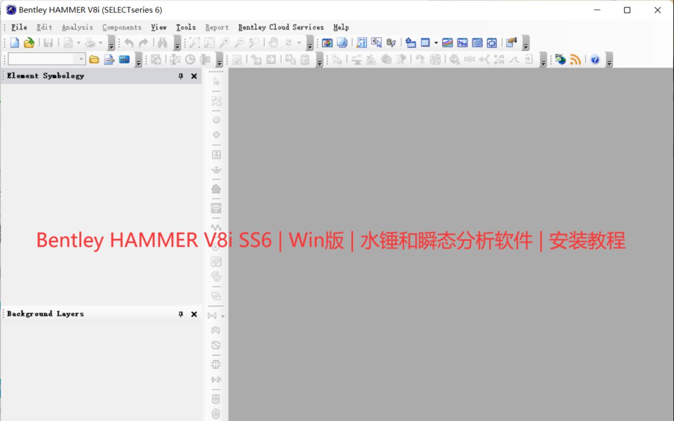Expand the Print preview dropdown arrow
The width and height of the screenshot is (674, 421).
(x=79, y=42)
